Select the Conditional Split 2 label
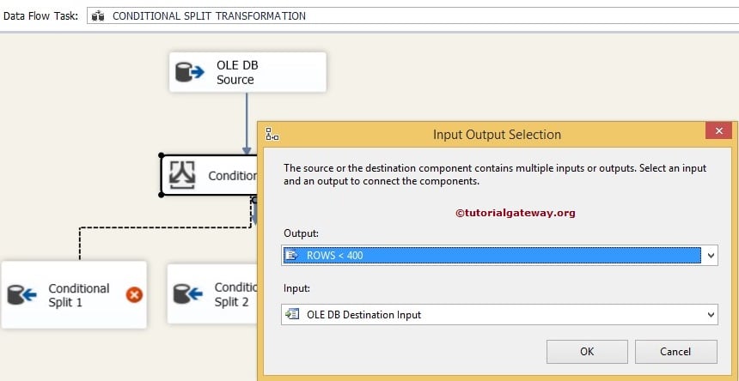 [235, 294]
